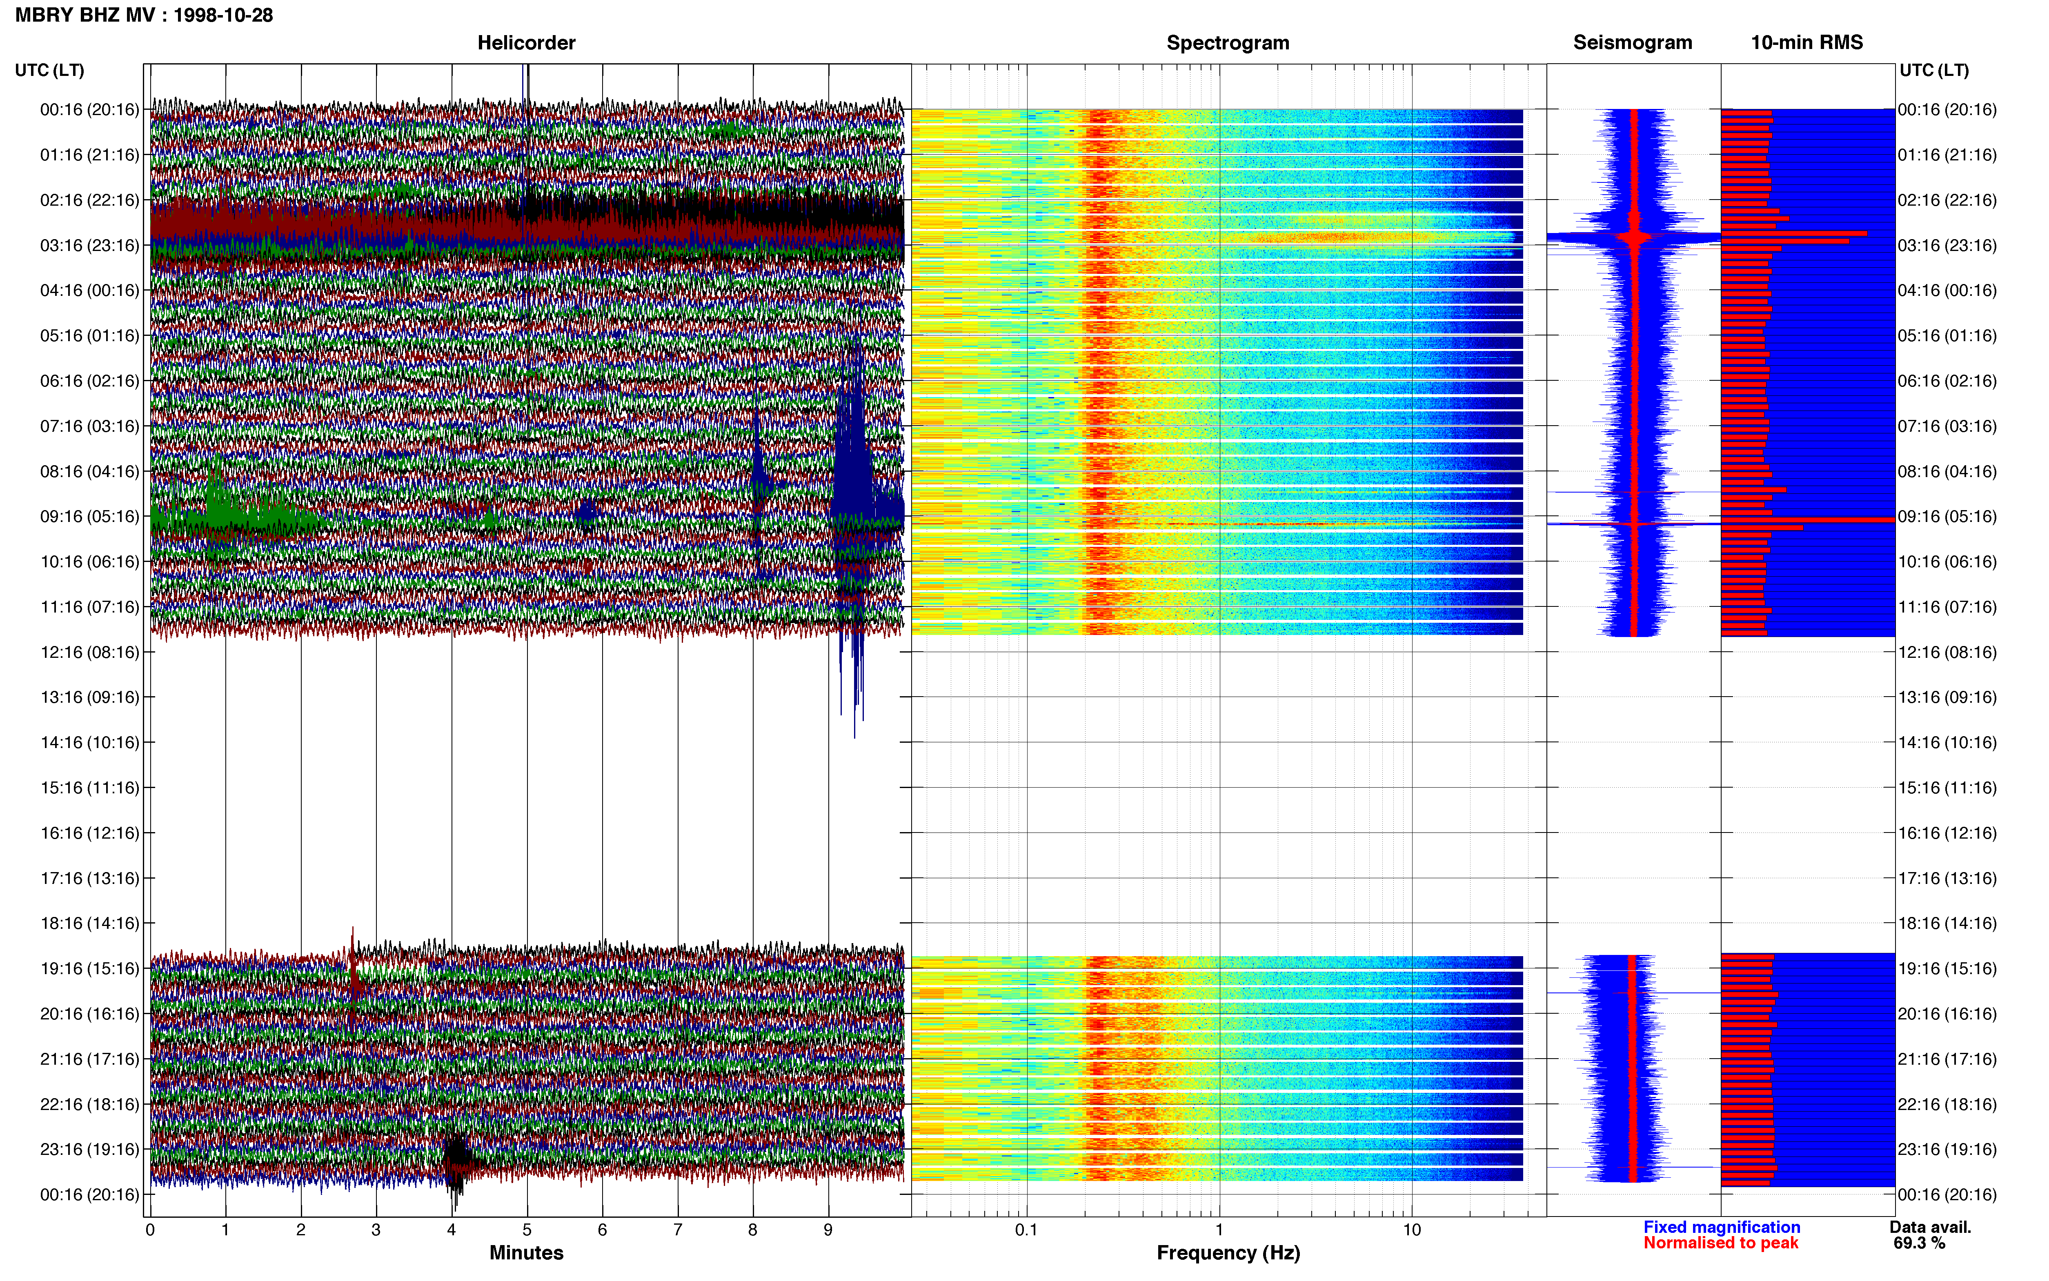Click the right '06:16 (02:16)' time label

pyautogui.click(x=1947, y=381)
